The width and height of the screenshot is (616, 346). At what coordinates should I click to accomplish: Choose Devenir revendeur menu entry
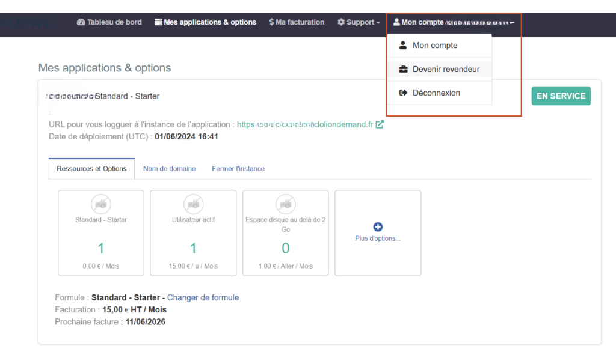click(440, 70)
